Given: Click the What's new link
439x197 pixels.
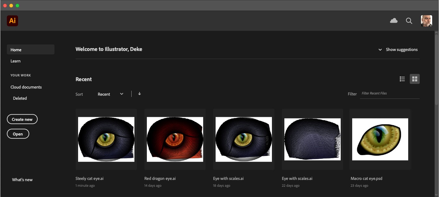Looking at the screenshot, I should (22, 180).
